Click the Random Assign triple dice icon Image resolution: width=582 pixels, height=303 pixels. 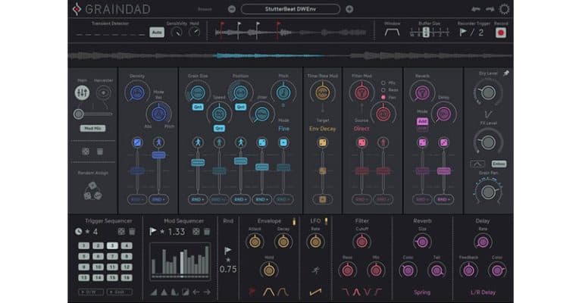92,191
